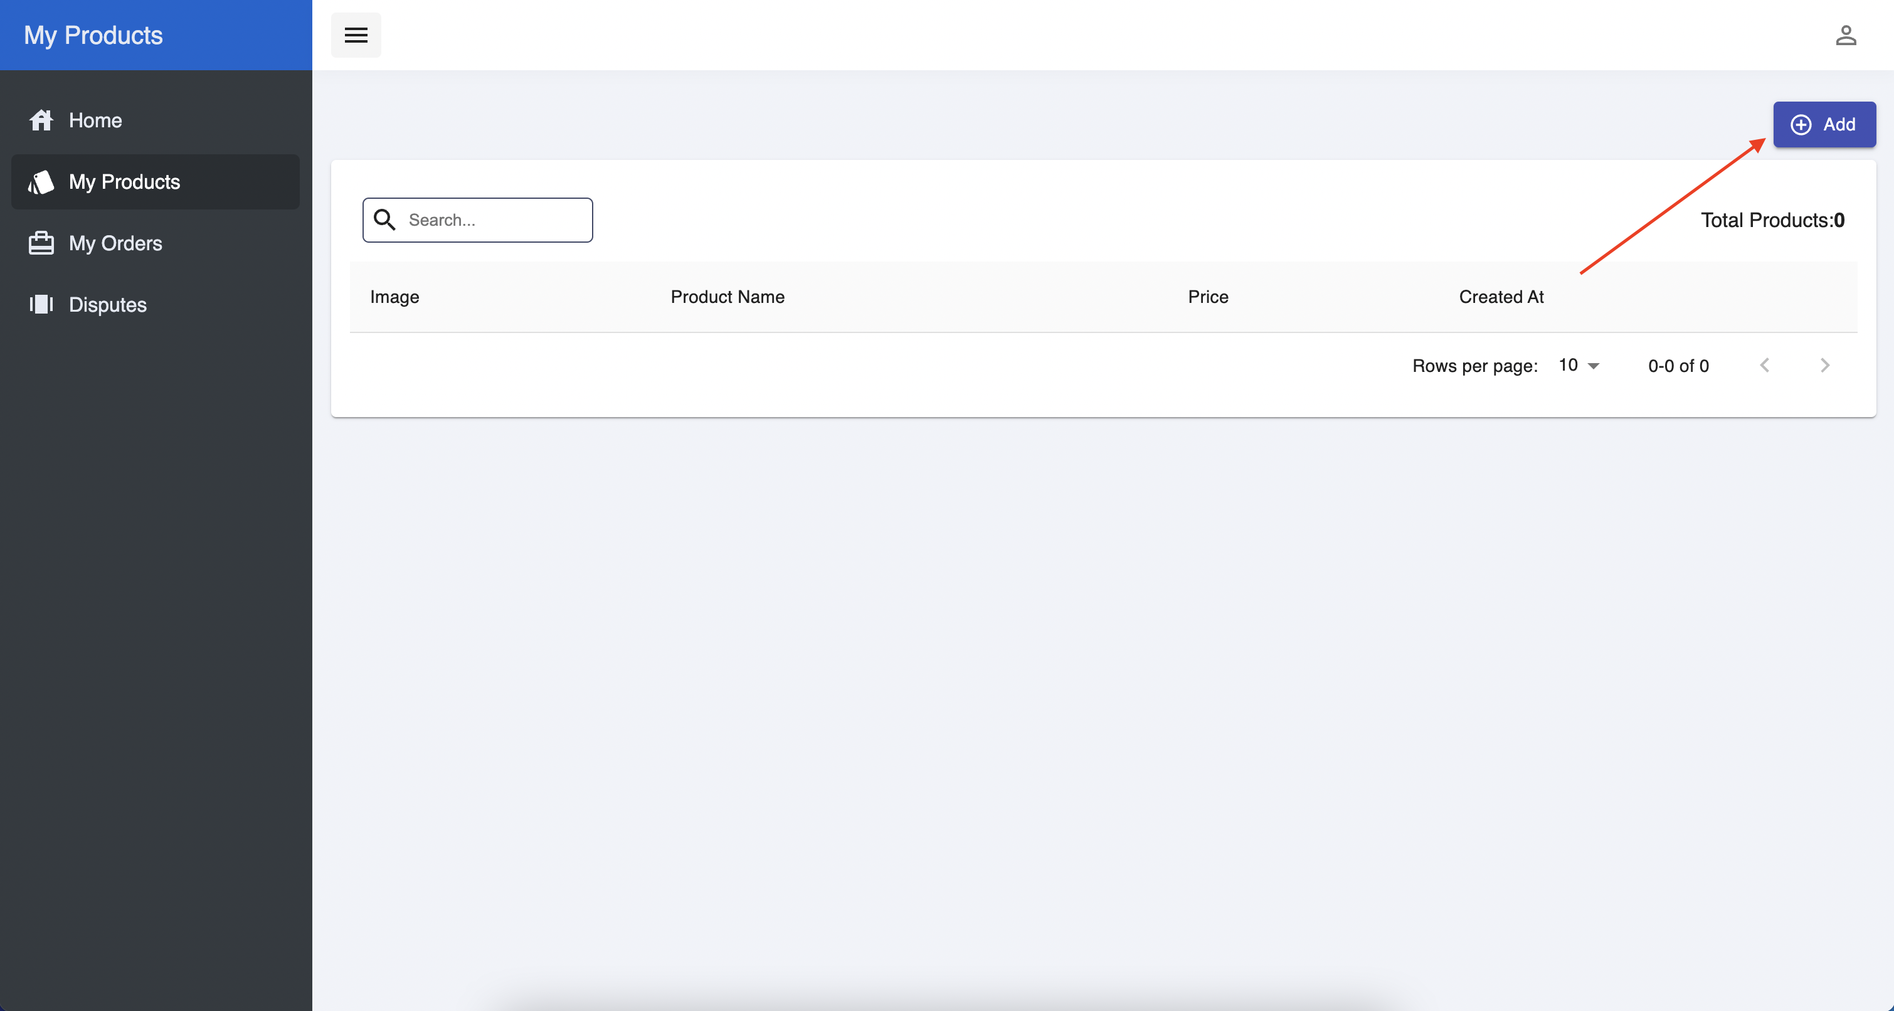1894x1011 pixels.
Task: Click the Disputes carousel icon
Action: (x=41, y=304)
